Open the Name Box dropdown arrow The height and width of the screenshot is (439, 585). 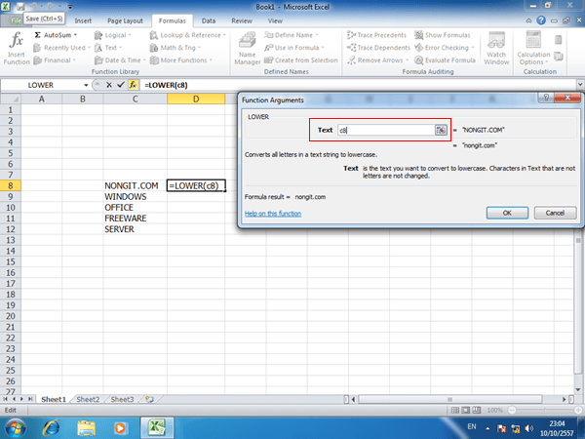click(x=86, y=85)
